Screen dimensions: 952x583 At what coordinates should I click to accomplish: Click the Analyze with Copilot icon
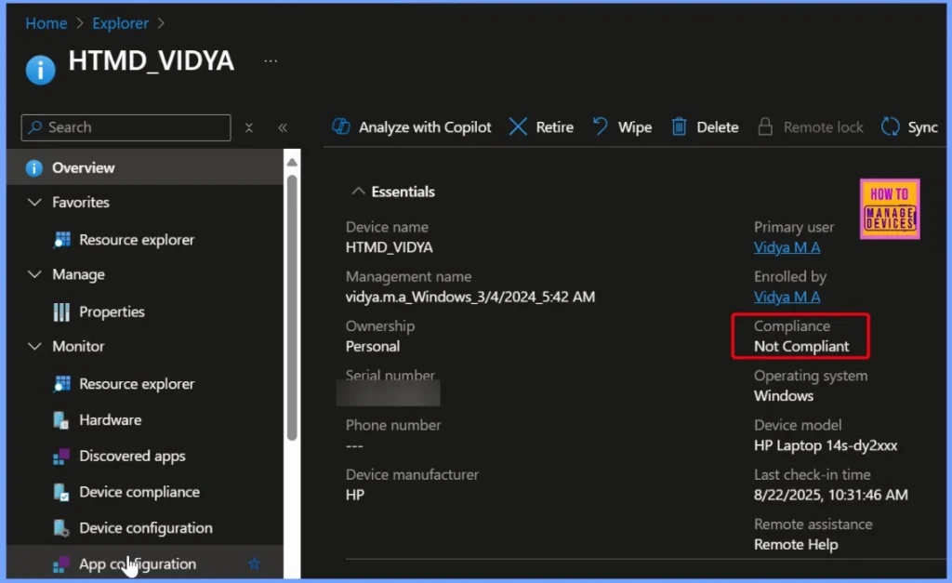click(340, 126)
